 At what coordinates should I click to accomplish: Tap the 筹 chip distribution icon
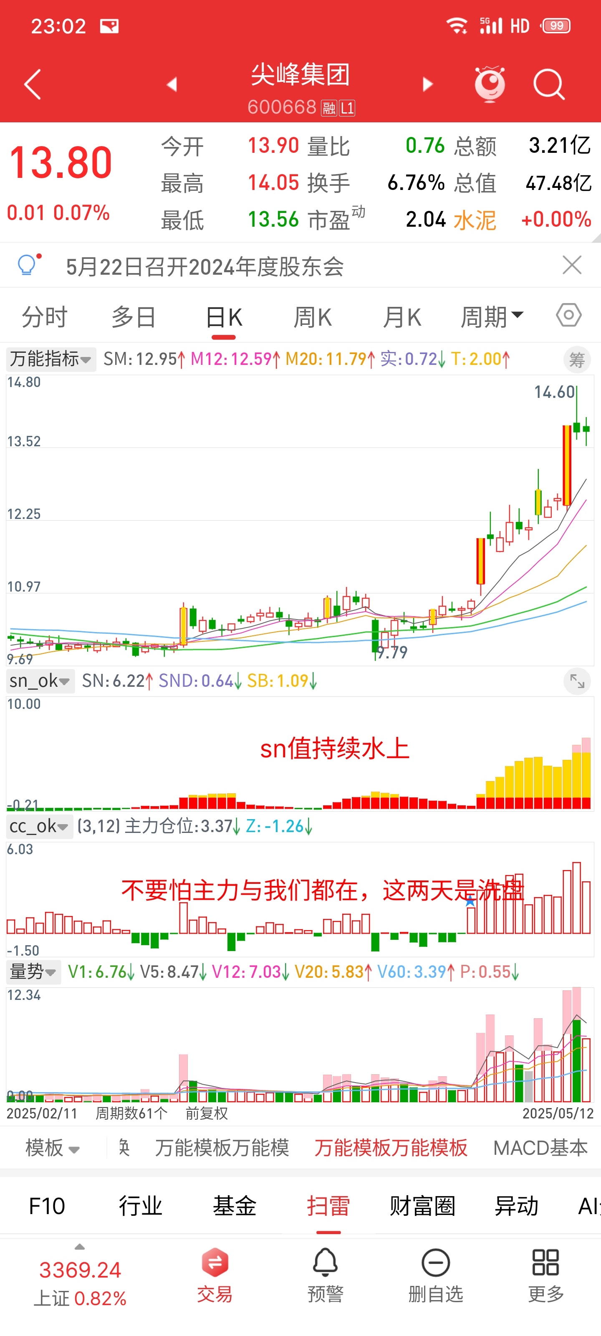tap(577, 359)
